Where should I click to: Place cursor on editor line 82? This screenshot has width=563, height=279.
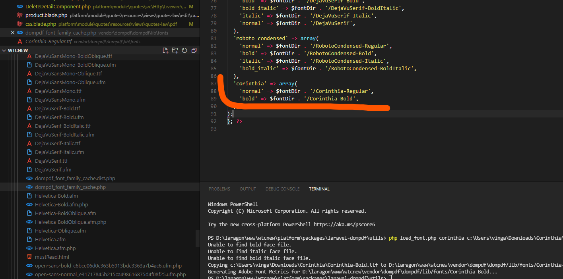point(316,46)
